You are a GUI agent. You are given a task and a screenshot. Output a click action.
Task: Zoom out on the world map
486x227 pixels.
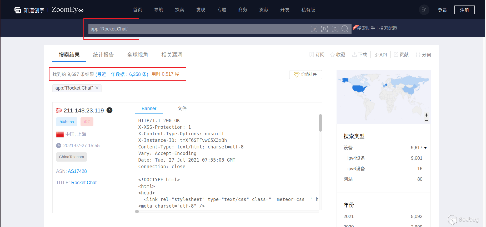pyautogui.click(x=426, y=120)
